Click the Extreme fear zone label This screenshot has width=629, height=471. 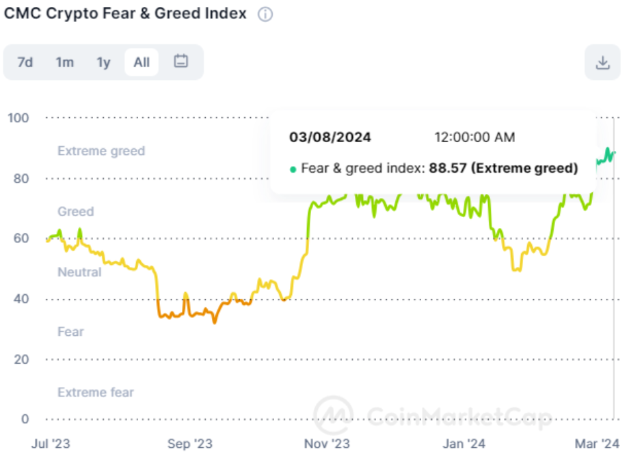pos(96,392)
